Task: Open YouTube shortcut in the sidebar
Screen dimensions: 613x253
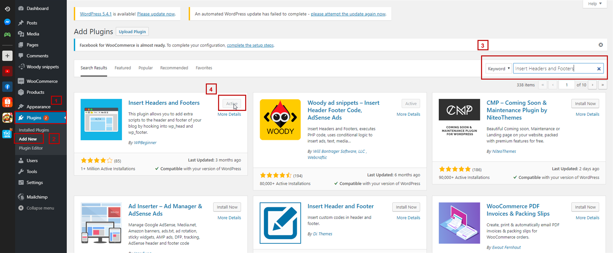Action: pos(7,71)
